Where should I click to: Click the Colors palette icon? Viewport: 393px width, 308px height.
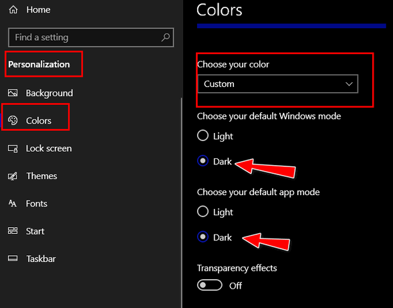click(x=13, y=120)
